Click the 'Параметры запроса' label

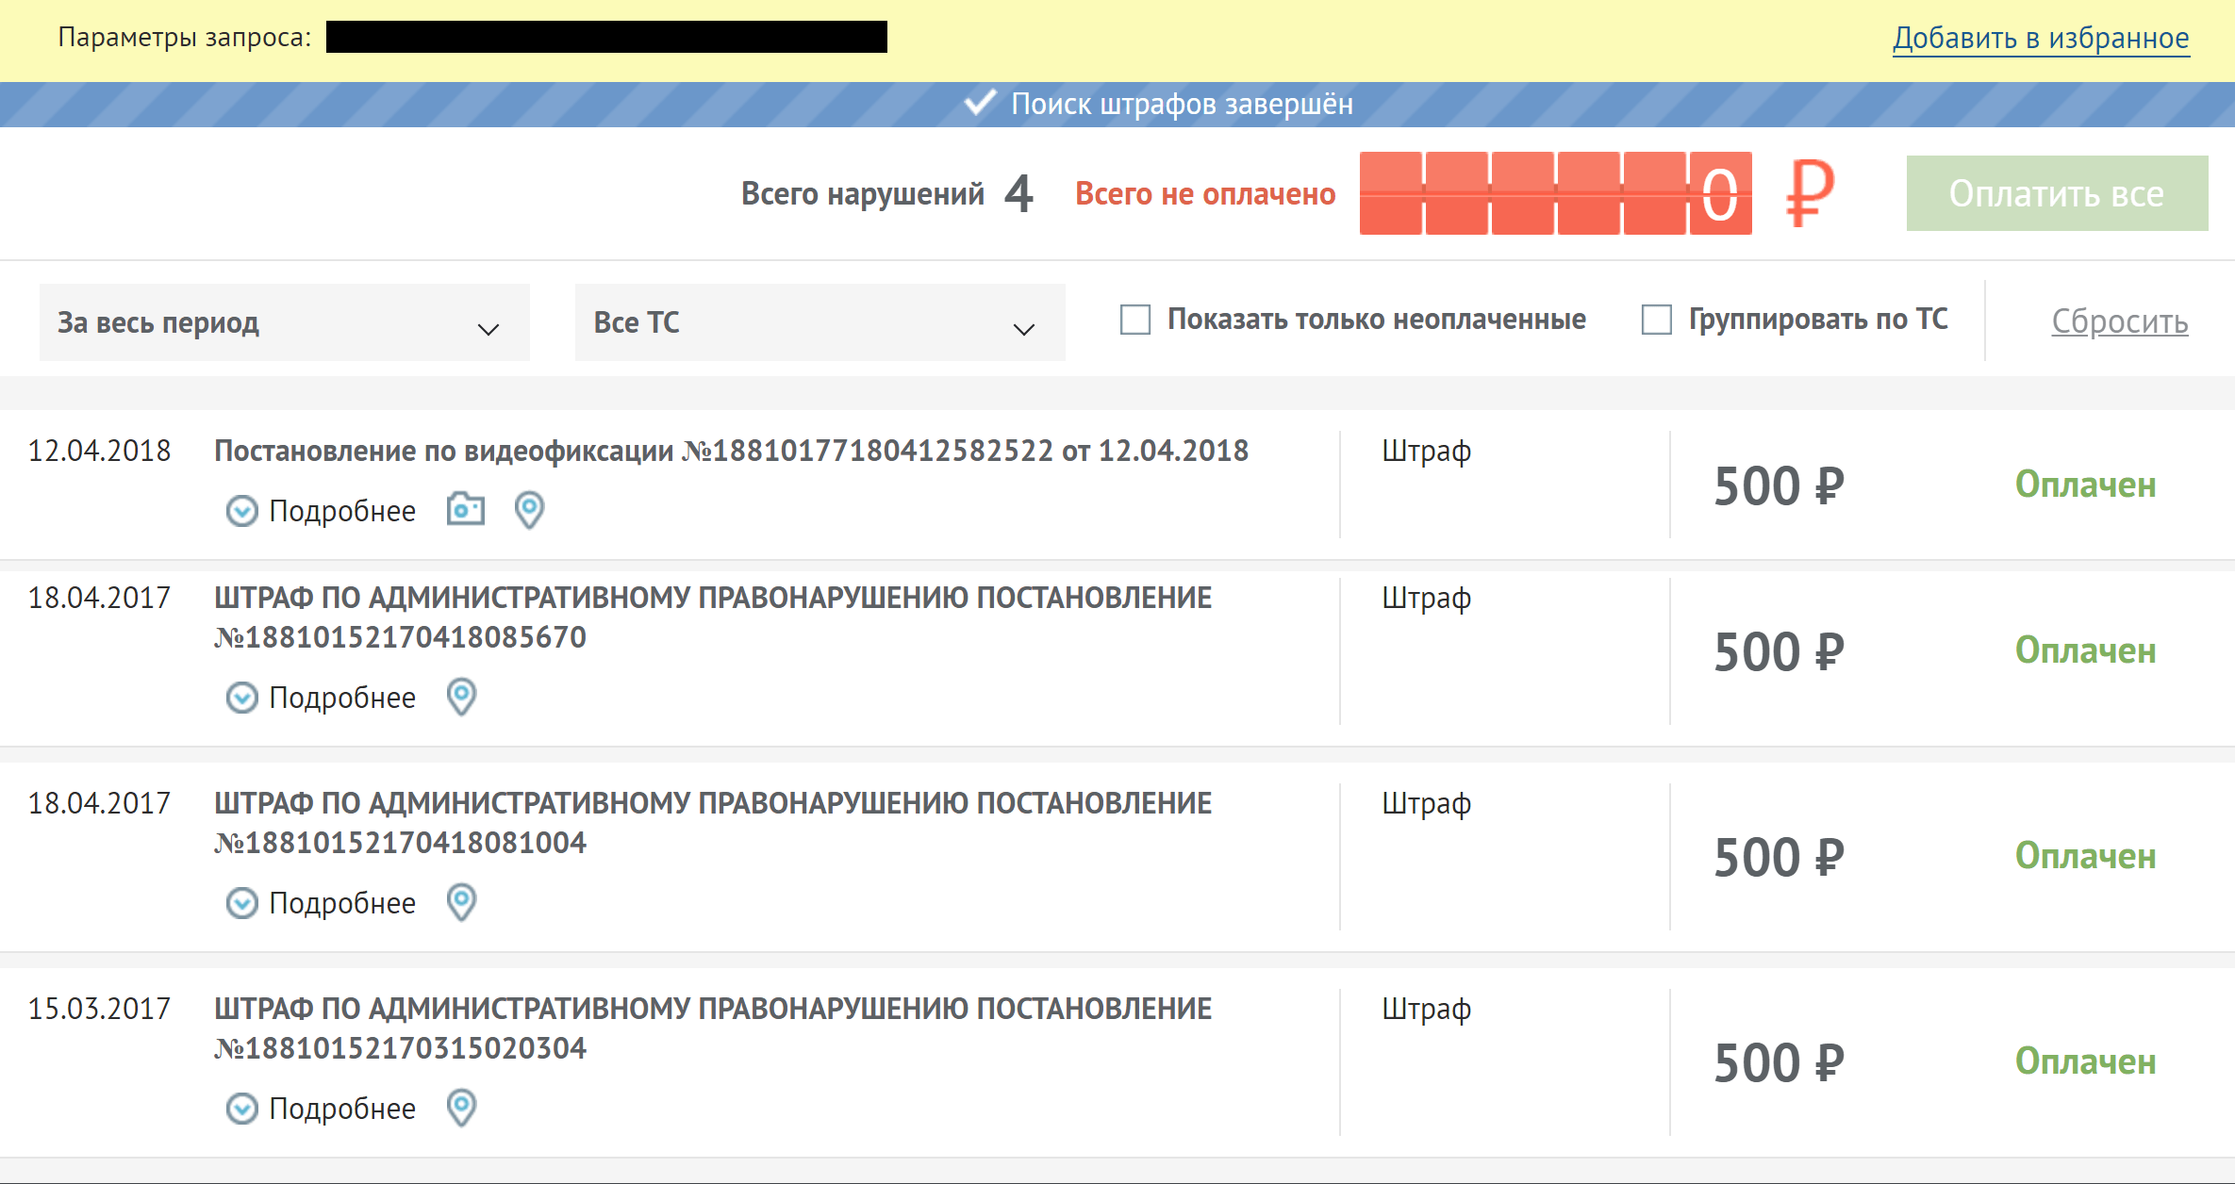[x=184, y=38]
